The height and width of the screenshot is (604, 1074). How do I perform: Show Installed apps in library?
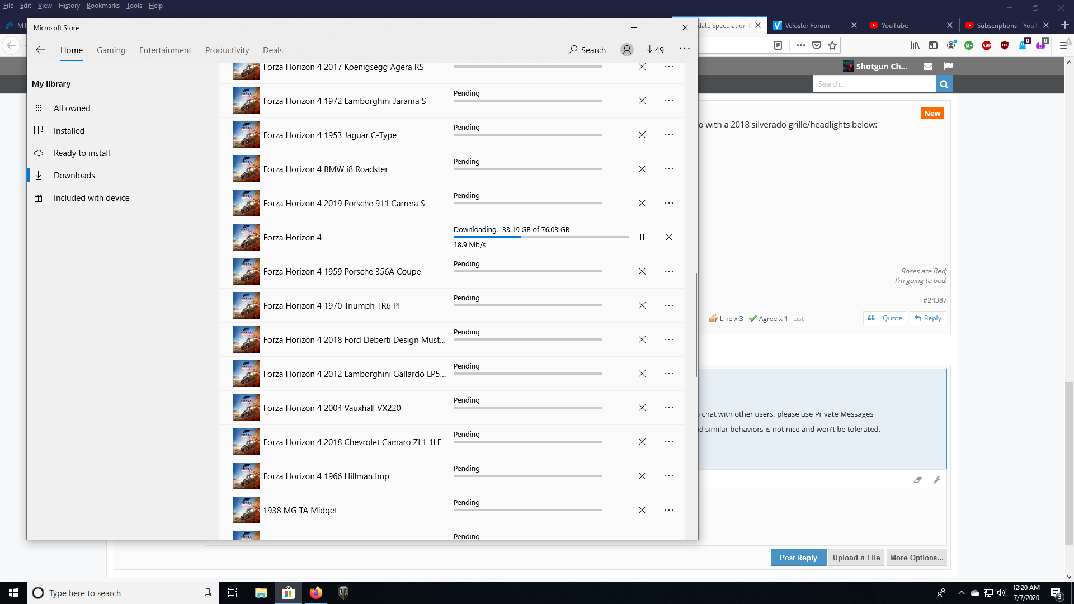(x=123, y=130)
